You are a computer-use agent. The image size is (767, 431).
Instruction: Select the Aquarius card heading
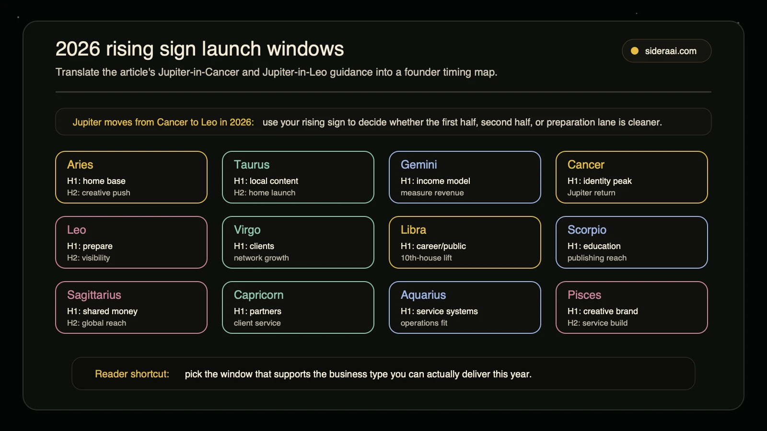click(423, 295)
